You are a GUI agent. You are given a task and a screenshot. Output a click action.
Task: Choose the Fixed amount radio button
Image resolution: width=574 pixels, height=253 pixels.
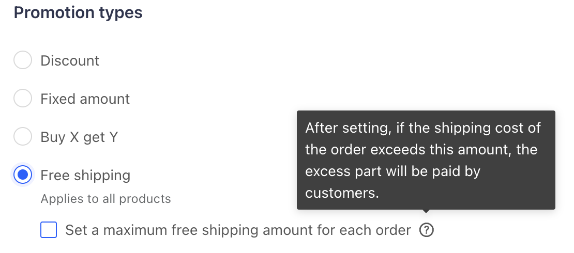coord(23,99)
